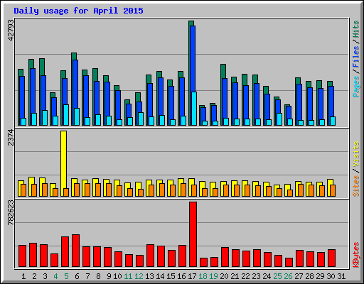Click the day 30 axis label

click(331, 276)
